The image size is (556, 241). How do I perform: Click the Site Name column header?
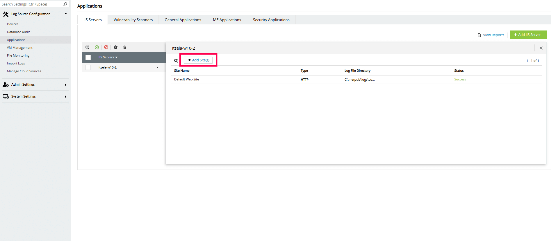coord(182,71)
